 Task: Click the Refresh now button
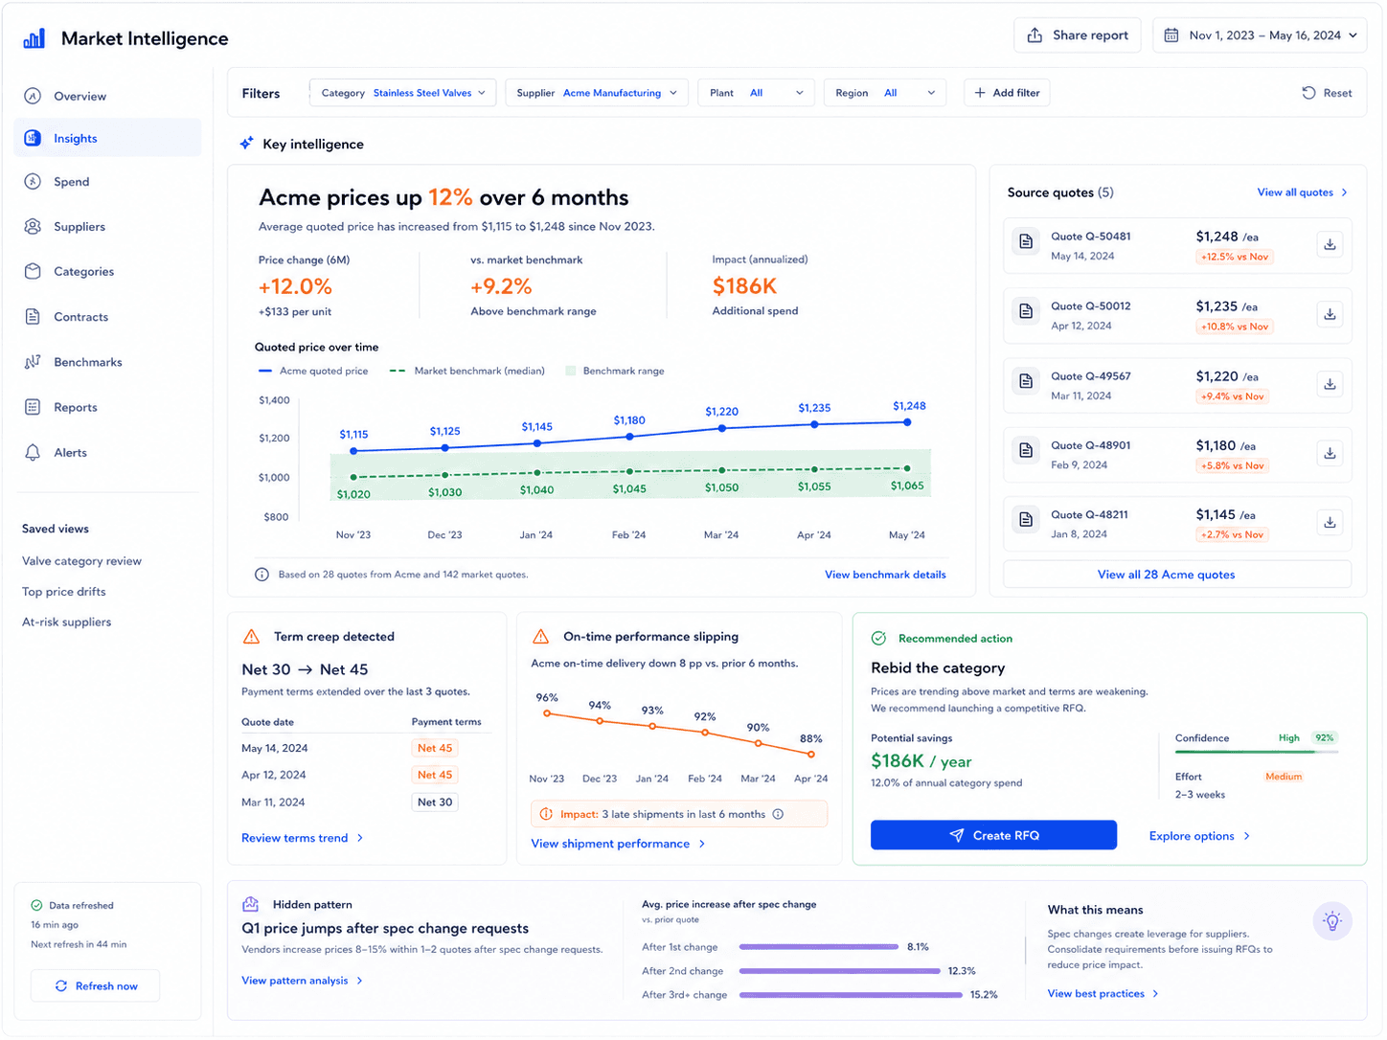pyautogui.click(x=96, y=985)
